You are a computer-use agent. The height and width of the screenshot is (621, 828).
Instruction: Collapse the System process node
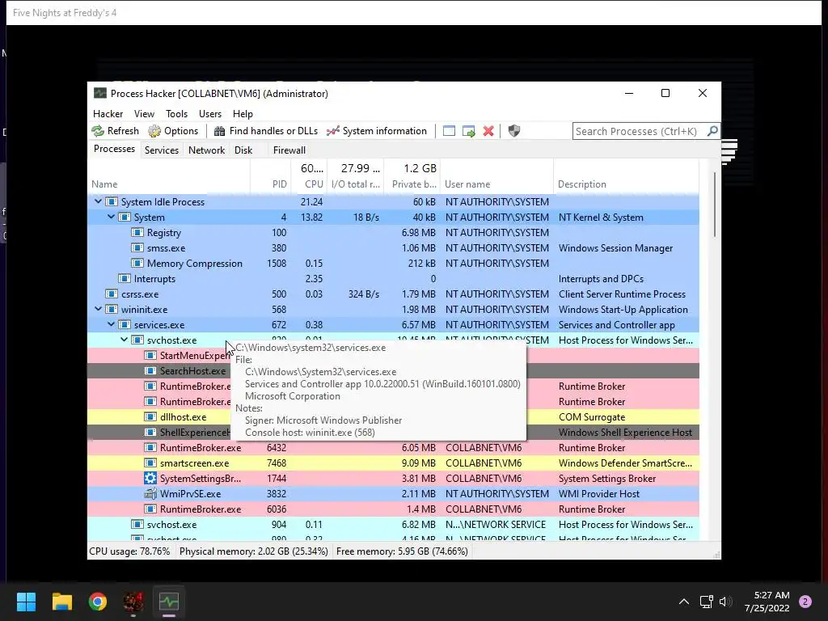point(111,217)
